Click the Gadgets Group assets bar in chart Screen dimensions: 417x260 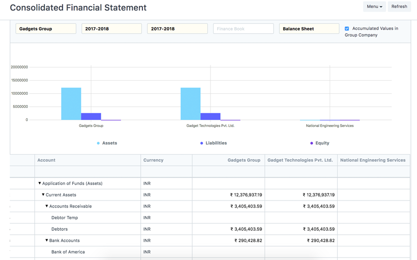(71, 104)
